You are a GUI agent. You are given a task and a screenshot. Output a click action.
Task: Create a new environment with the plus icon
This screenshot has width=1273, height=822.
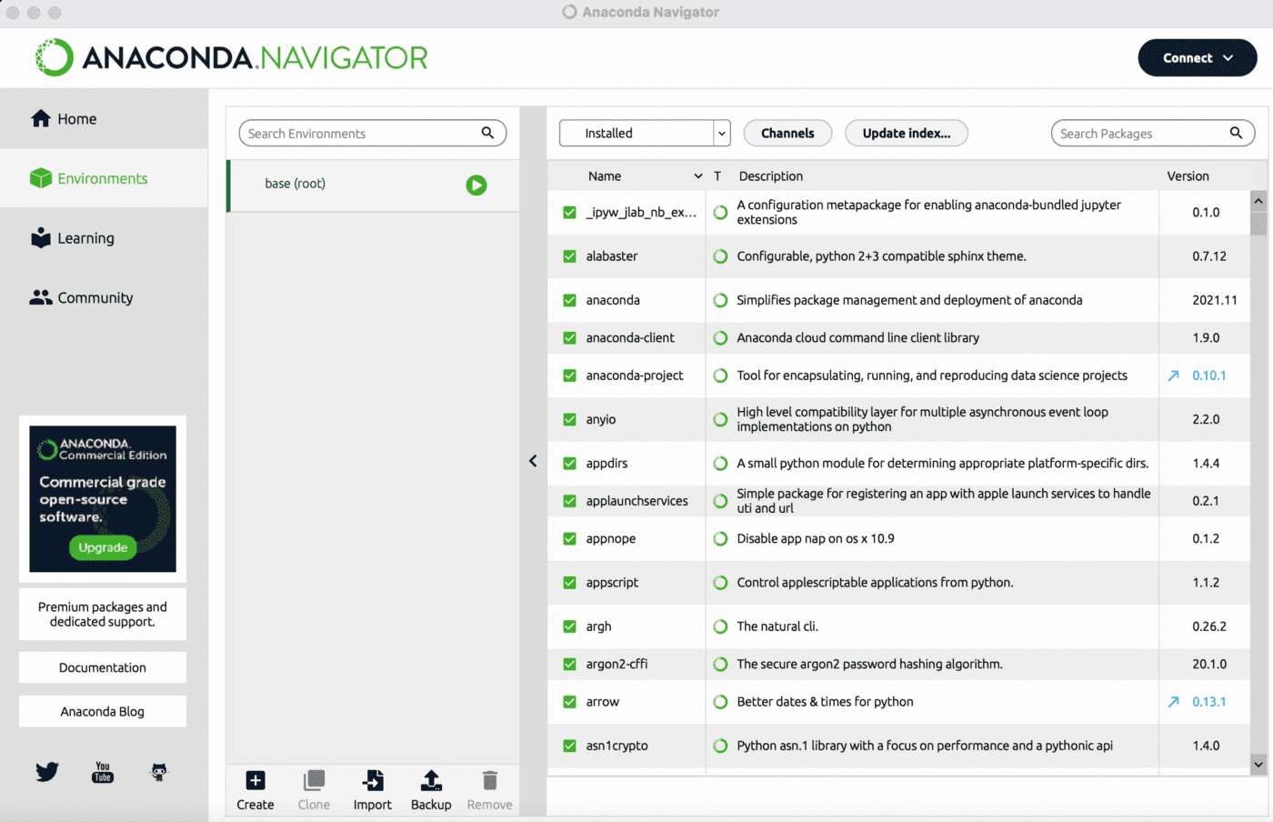256,780
